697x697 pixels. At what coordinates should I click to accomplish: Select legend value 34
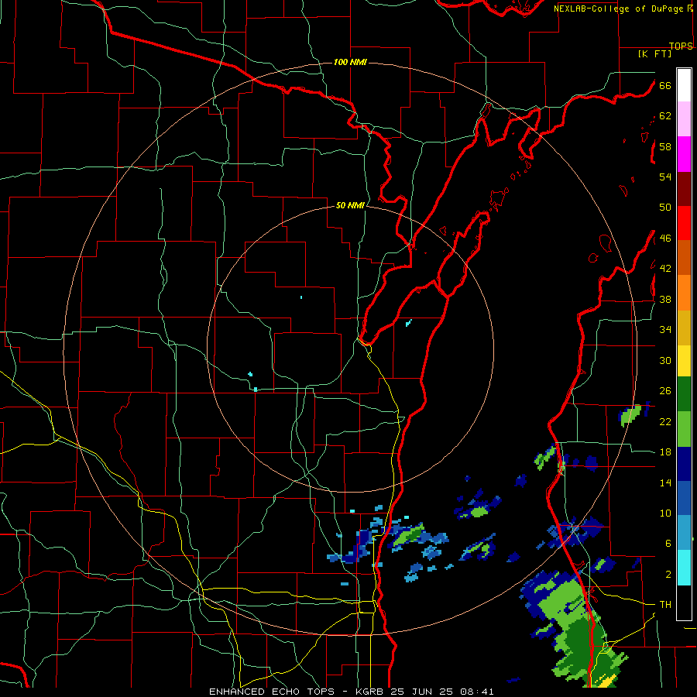coord(665,330)
